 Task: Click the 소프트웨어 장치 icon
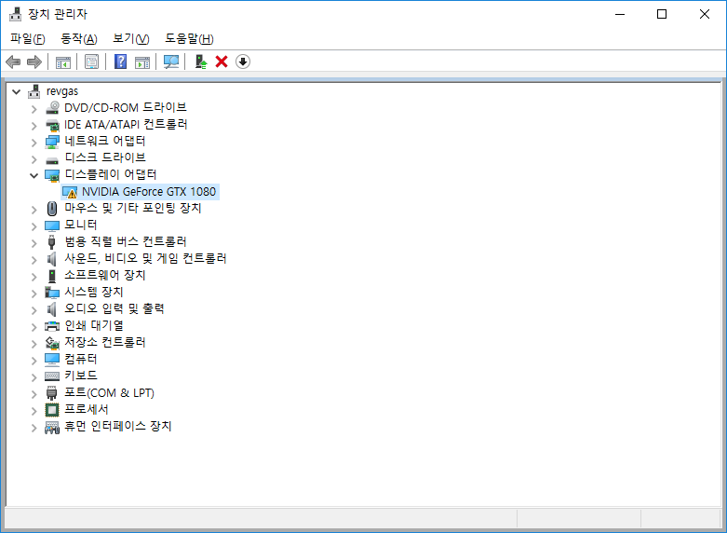coord(52,275)
